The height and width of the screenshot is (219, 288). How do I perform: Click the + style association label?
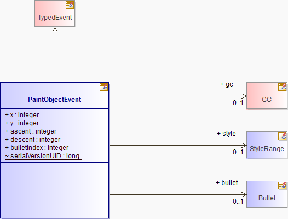tap(226, 134)
